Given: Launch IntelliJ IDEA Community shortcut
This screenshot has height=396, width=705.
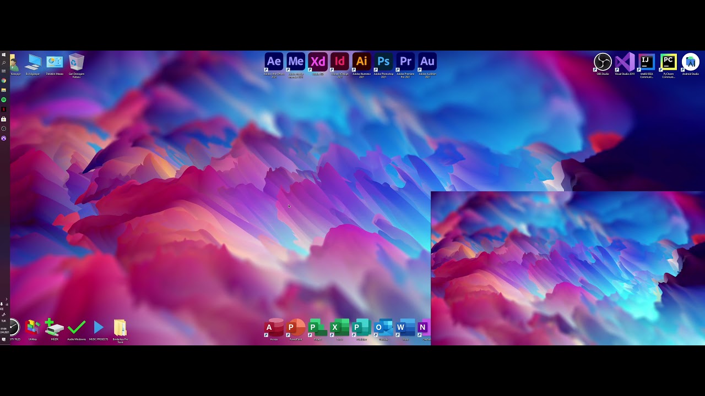Looking at the screenshot, I should 647,65.
